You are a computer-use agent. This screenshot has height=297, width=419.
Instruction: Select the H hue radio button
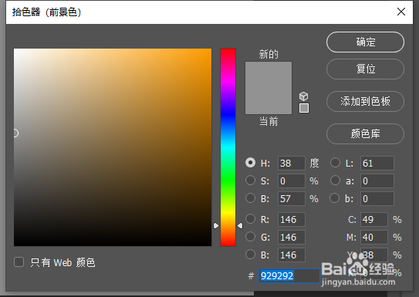tap(250, 163)
